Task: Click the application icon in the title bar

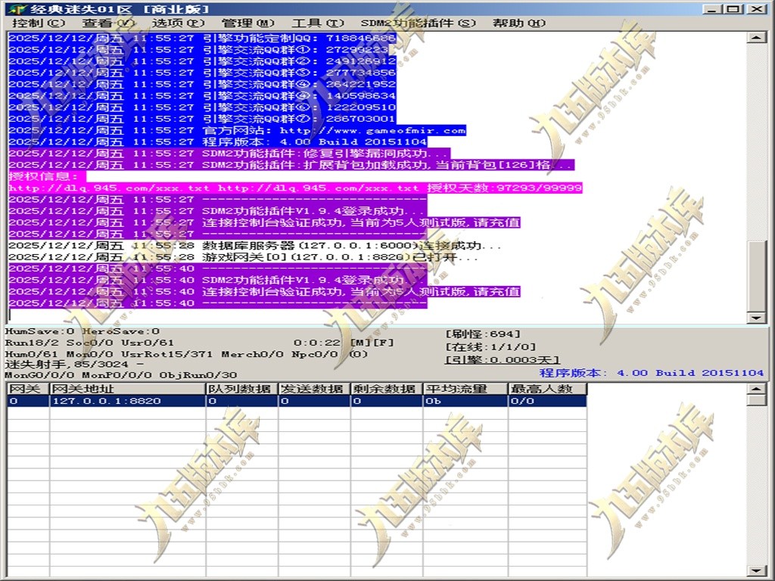Action: pos(17,9)
